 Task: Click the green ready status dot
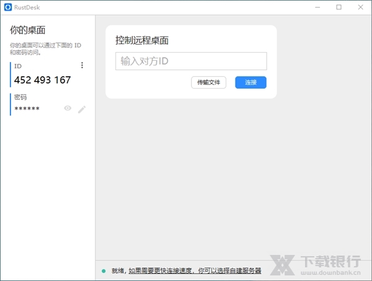[x=104, y=271]
